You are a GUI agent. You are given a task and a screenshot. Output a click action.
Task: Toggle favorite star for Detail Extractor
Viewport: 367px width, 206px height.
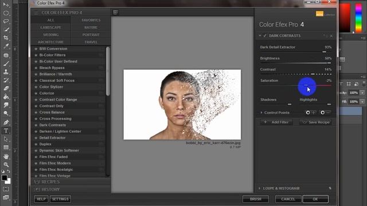coord(36,138)
